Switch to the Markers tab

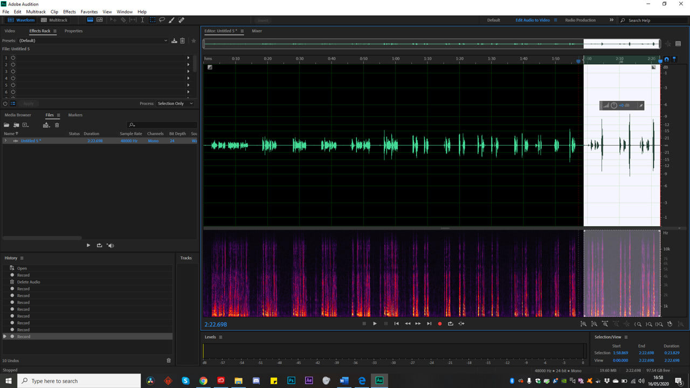(x=75, y=115)
